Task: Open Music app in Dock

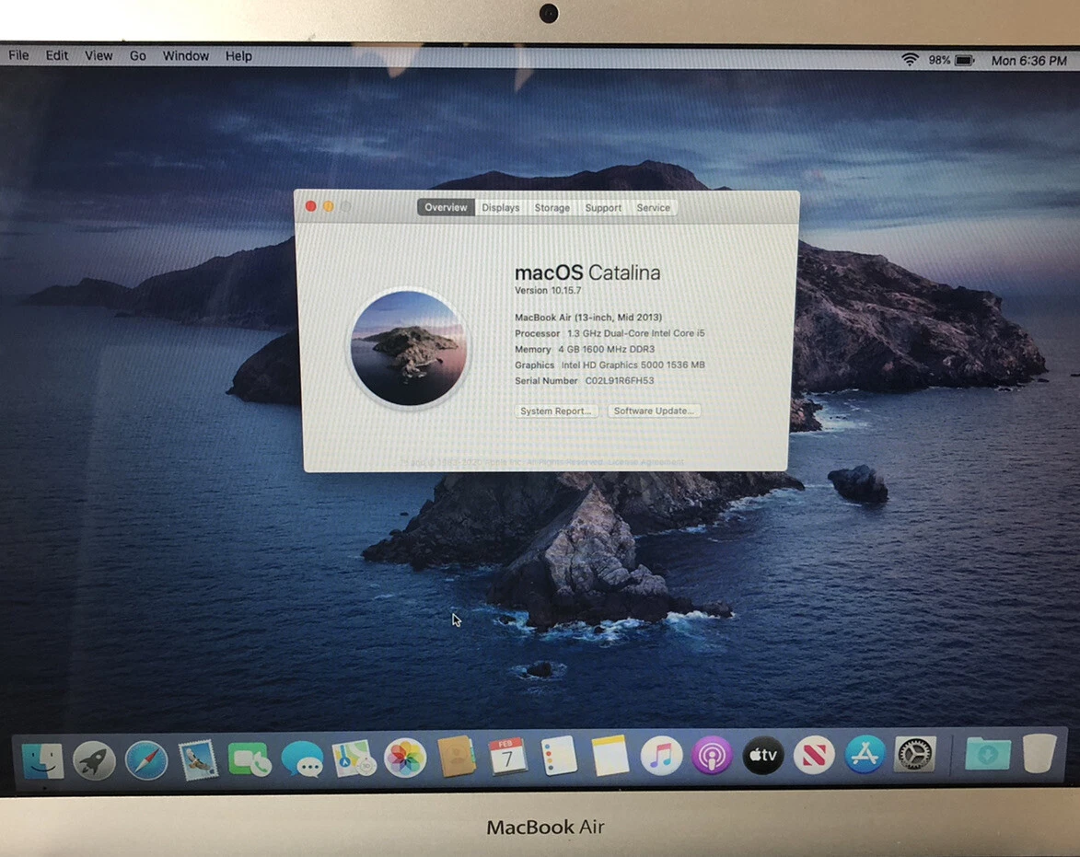Action: pos(661,755)
